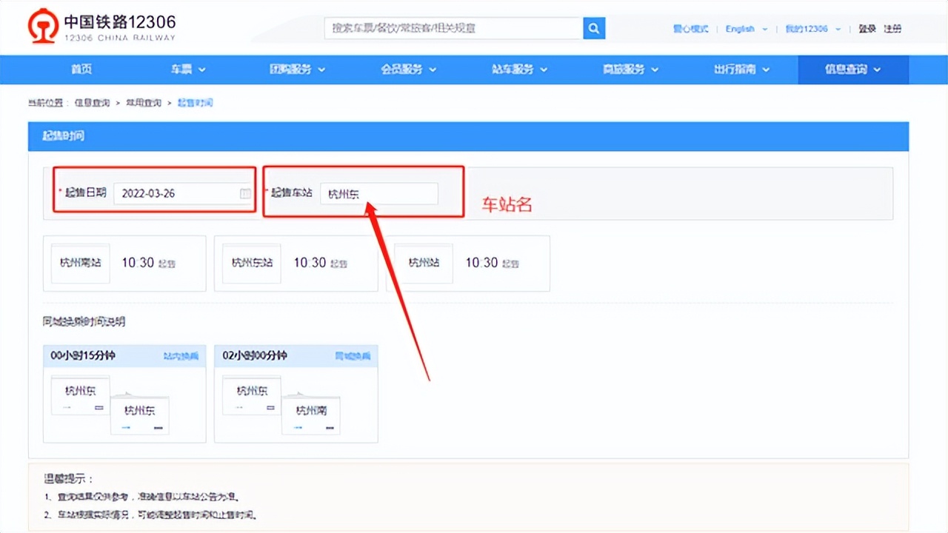Click the blue search magnifier icon
This screenshot has width=948, height=533.
coord(593,27)
